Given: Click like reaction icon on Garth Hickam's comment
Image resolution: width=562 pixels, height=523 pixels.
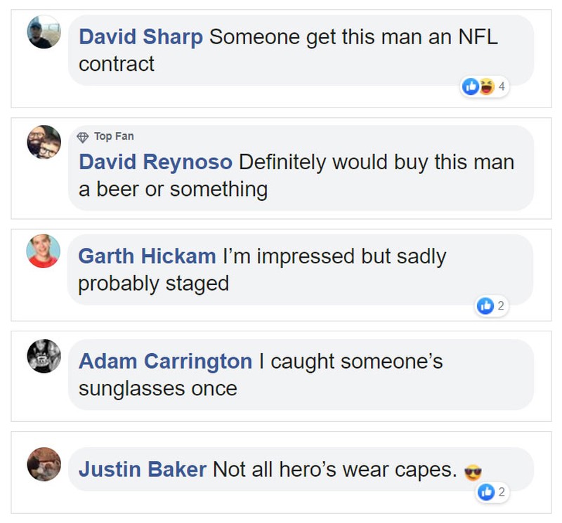Looking at the screenshot, I should 485,305.
